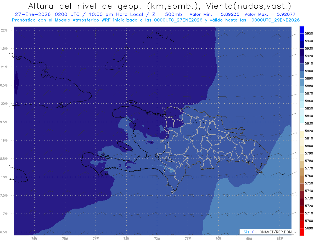The image size is (314, 242).
Task: Click the "5690" colorbar value
Action: (309, 228)
